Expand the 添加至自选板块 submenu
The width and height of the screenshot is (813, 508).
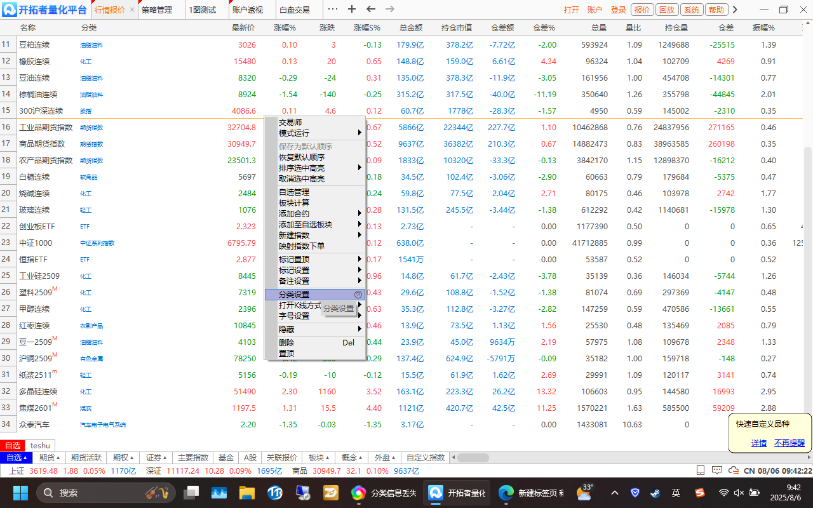pos(359,225)
